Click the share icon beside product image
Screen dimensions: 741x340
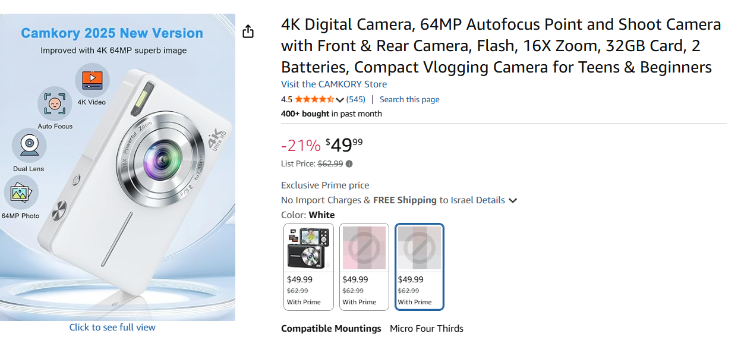(248, 32)
